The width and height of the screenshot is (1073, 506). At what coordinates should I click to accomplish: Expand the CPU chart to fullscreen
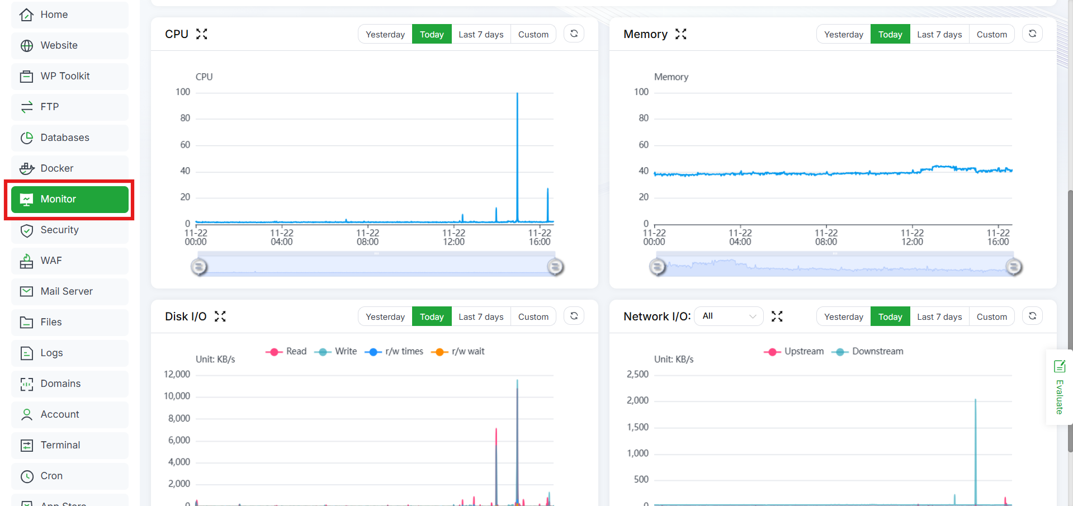coord(202,34)
